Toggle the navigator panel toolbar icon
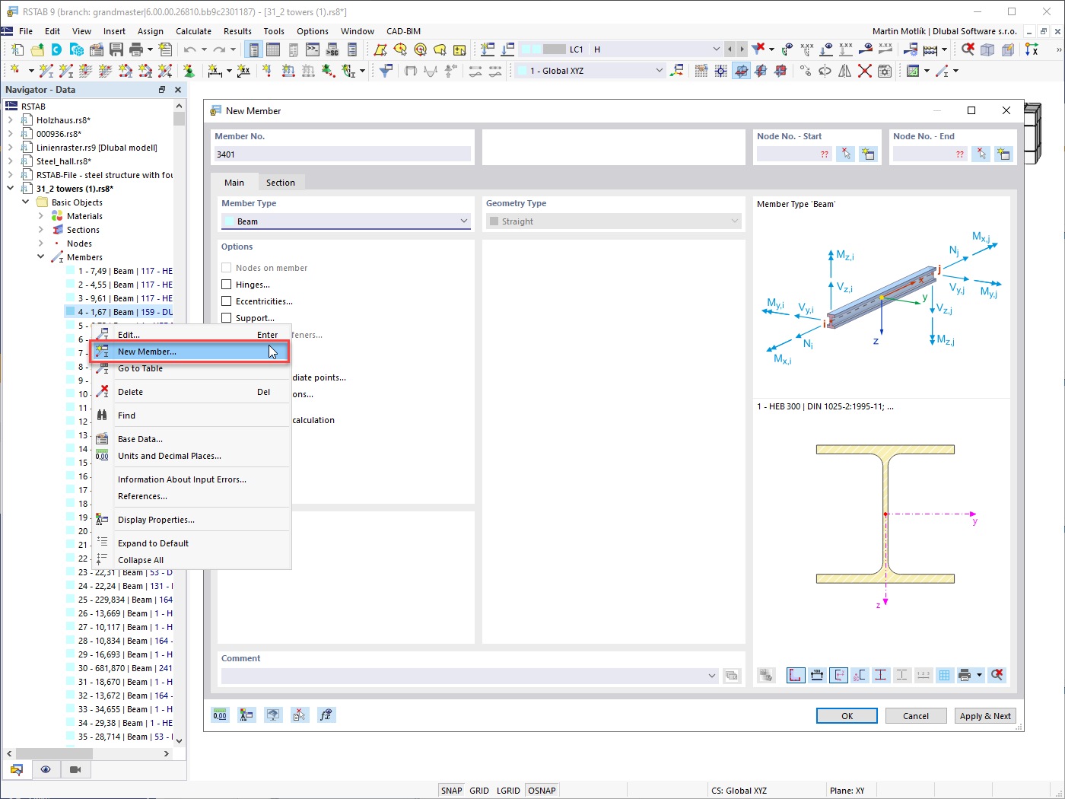Image resolution: width=1065 pixels, height=799 pixels. click(253, 49)
